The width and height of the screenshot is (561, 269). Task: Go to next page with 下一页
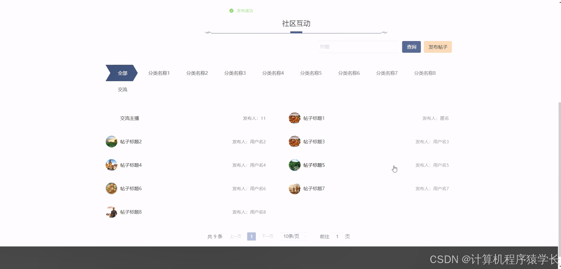[267, 236]
